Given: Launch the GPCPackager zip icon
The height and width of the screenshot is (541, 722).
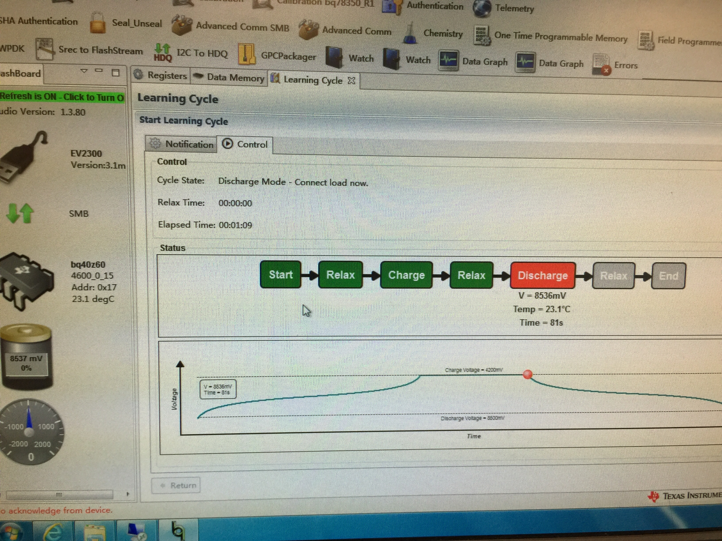Looking at the screenshot, I should (246, 54).
